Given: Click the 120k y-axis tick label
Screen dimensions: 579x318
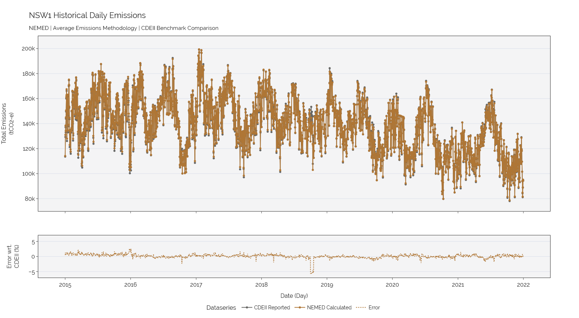Looking at the screenshot, I should (28, 149).
